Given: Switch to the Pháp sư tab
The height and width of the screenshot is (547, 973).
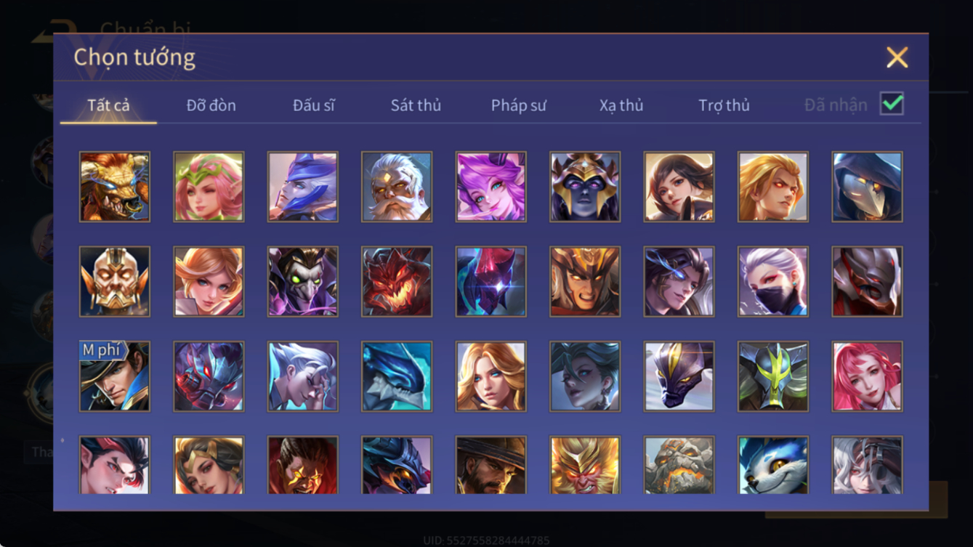Looking at the screenshot, I should coord(519,105).
